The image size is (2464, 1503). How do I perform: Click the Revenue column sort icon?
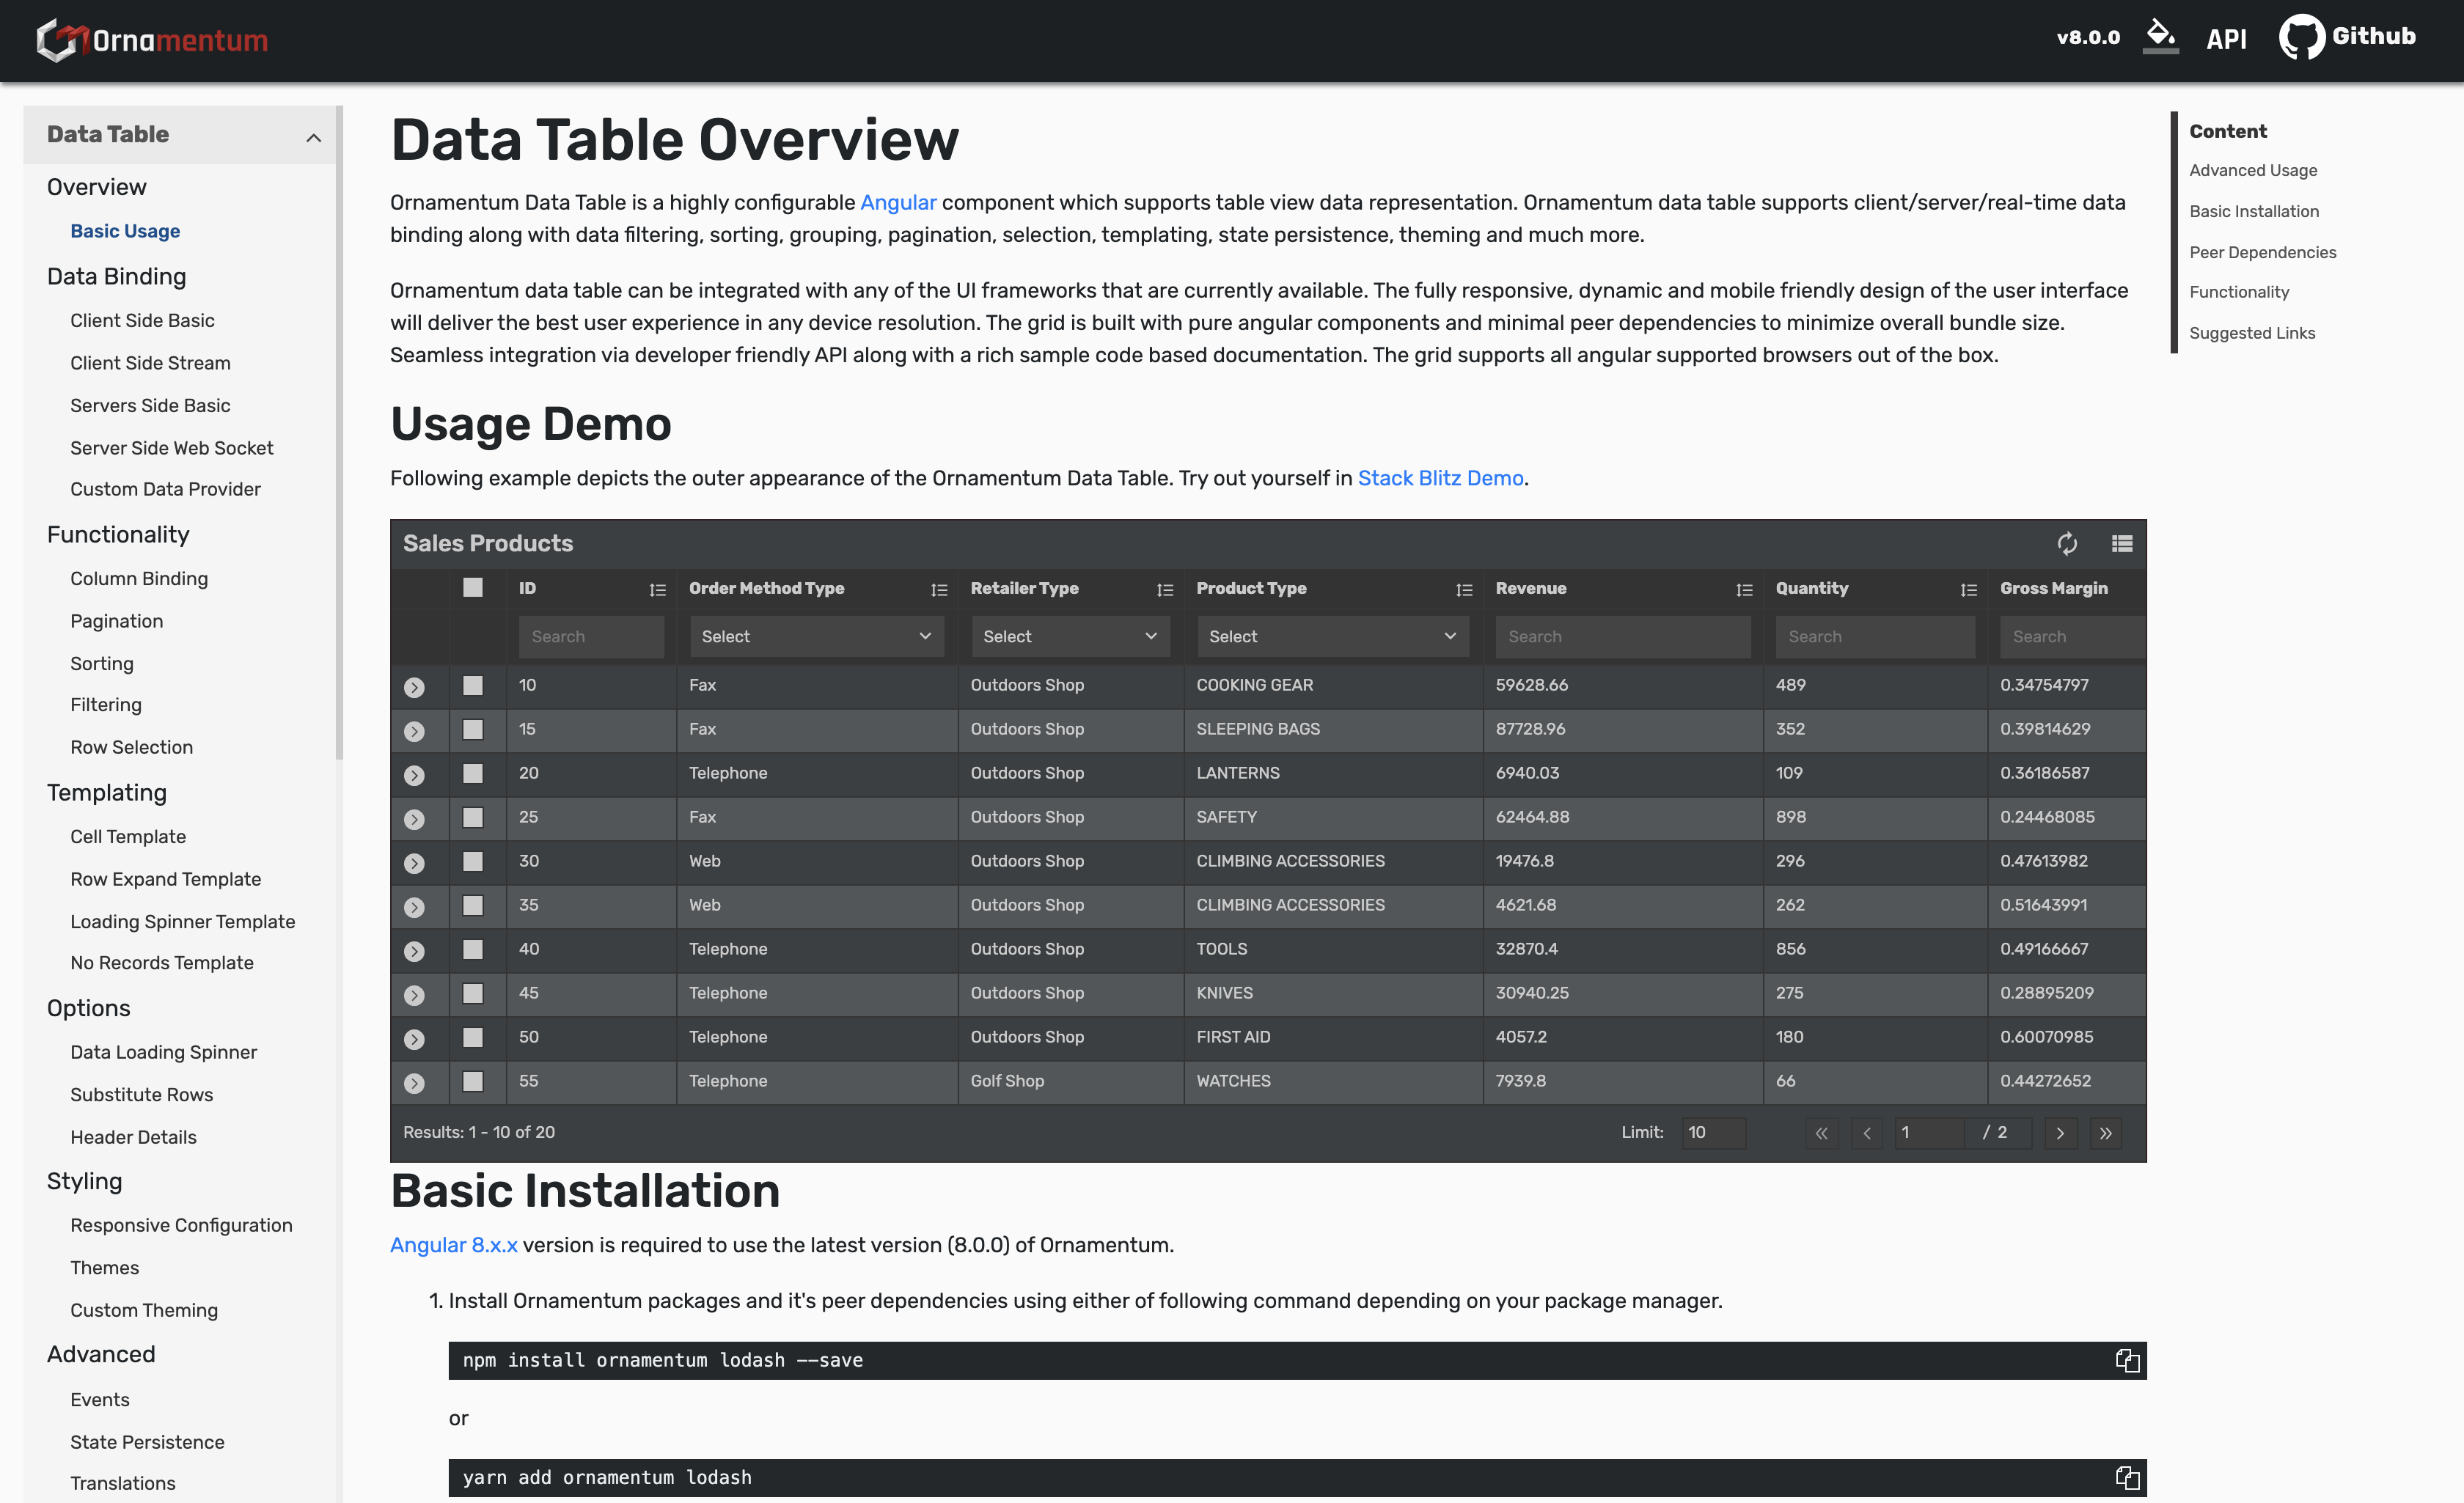[1744, 590]
